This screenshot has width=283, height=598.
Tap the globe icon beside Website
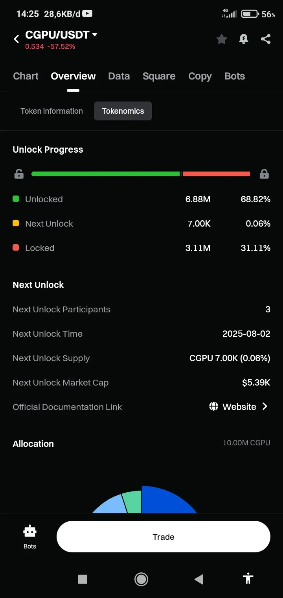point(213,406)
